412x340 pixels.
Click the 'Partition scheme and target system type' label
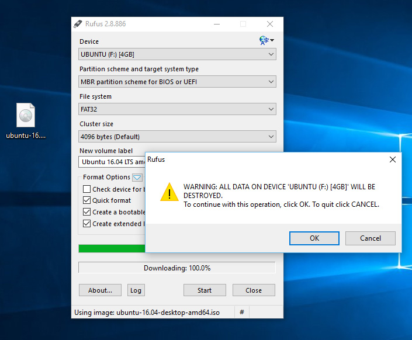click(x=139, y=69)
